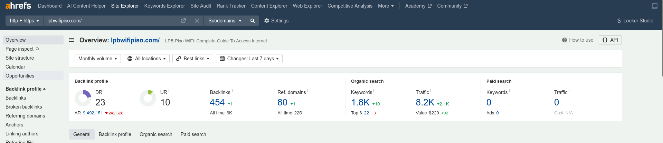Click Paid Keywords info icon
The width and height of the screenshot is (663, 143).
(x=509, y=91)
